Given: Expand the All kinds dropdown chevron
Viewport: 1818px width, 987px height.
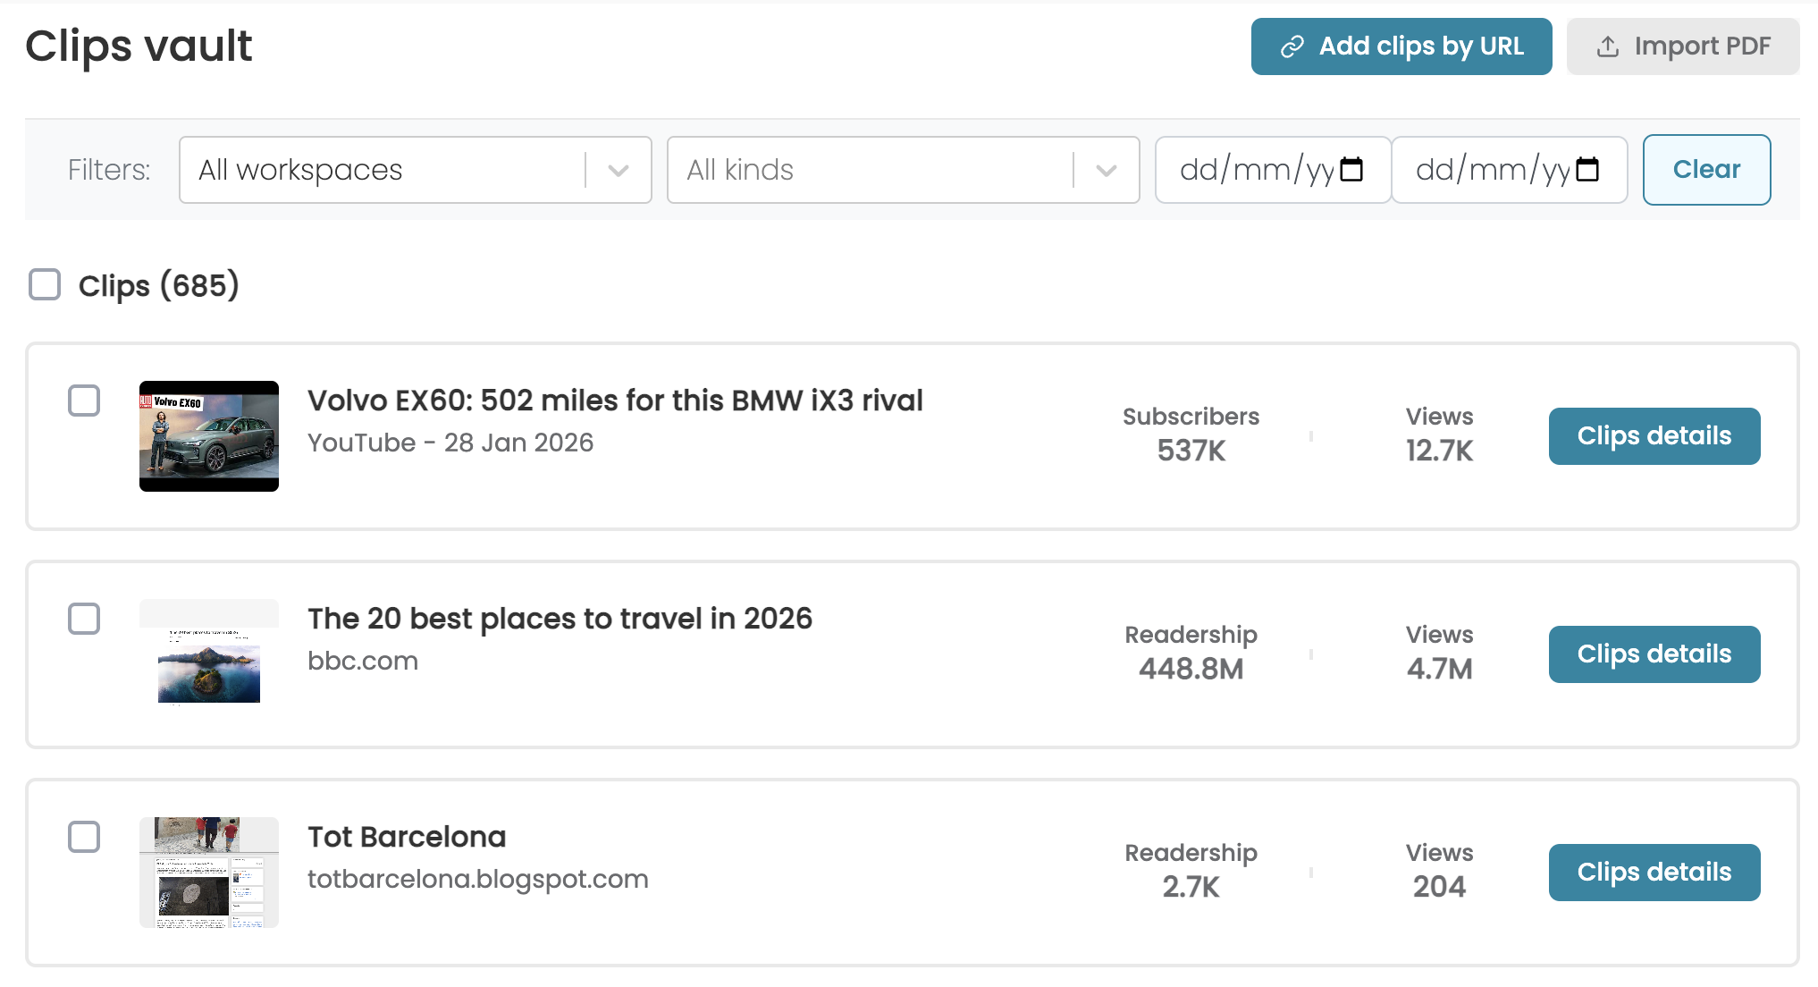Looking at the screenshot, I should point(1107,170).
